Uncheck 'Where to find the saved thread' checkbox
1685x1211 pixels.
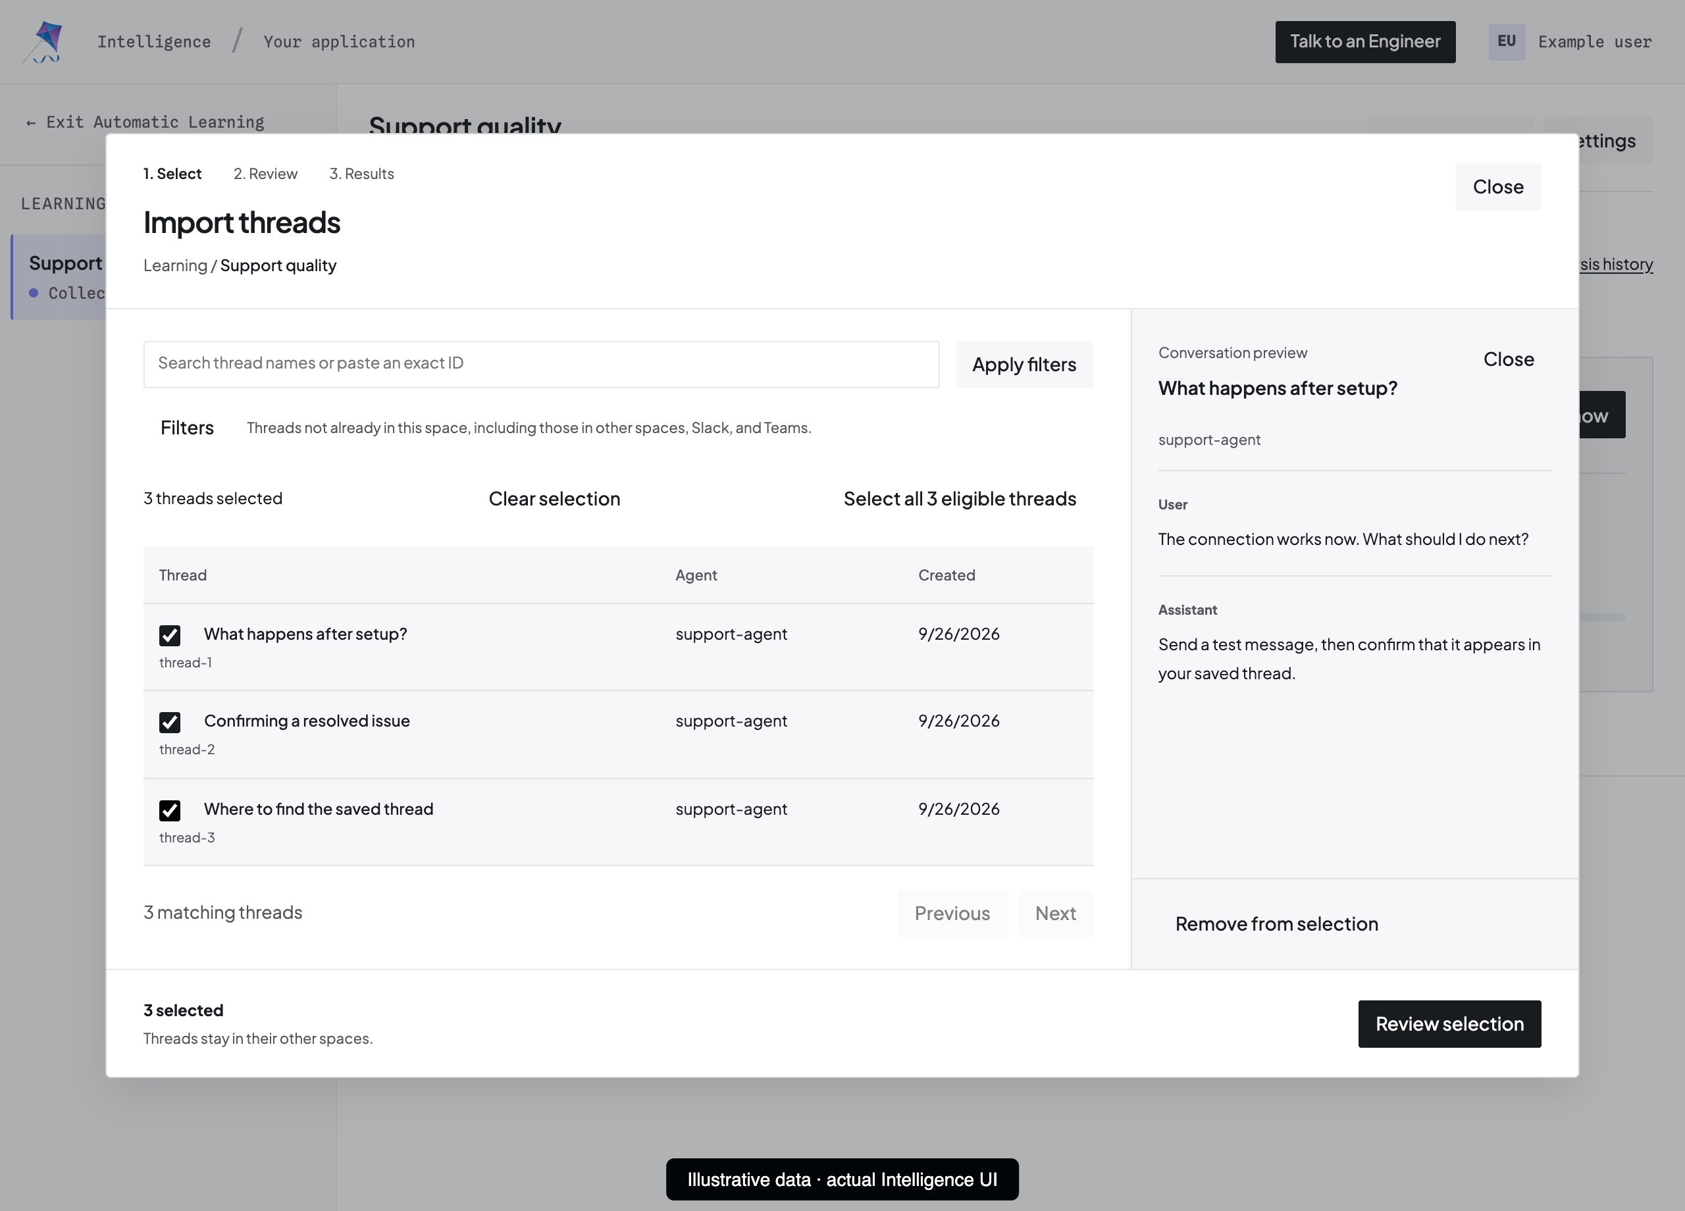click(x=169, y=811)
